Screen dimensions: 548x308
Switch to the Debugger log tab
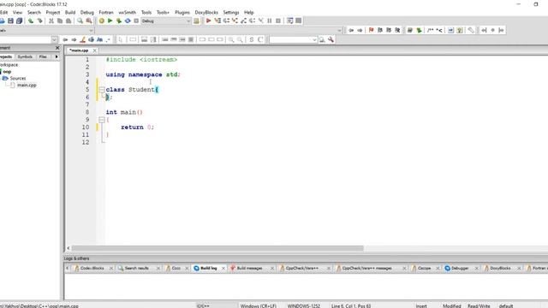point(459,268)
